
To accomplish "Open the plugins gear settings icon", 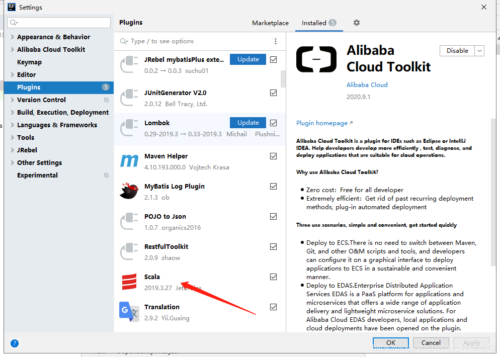I will 357,23.
